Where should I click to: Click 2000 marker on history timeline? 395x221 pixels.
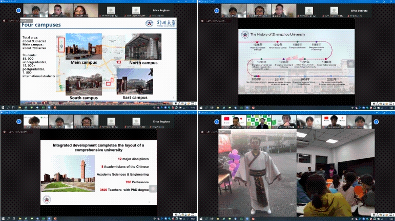click(257, 76)
